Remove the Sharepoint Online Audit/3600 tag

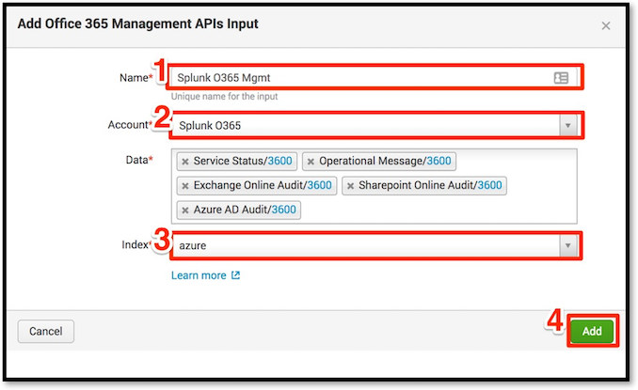pos(350,186)
